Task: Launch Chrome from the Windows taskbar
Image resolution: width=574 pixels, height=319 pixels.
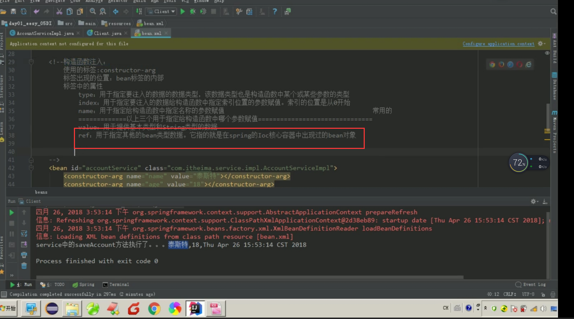Action: click(x=154, y=308)
